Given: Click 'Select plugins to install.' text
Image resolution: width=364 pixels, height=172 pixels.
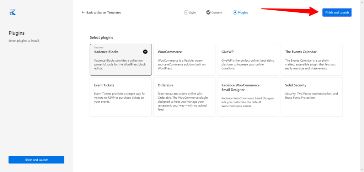Looking at the screenshot, I should point(24,41).
